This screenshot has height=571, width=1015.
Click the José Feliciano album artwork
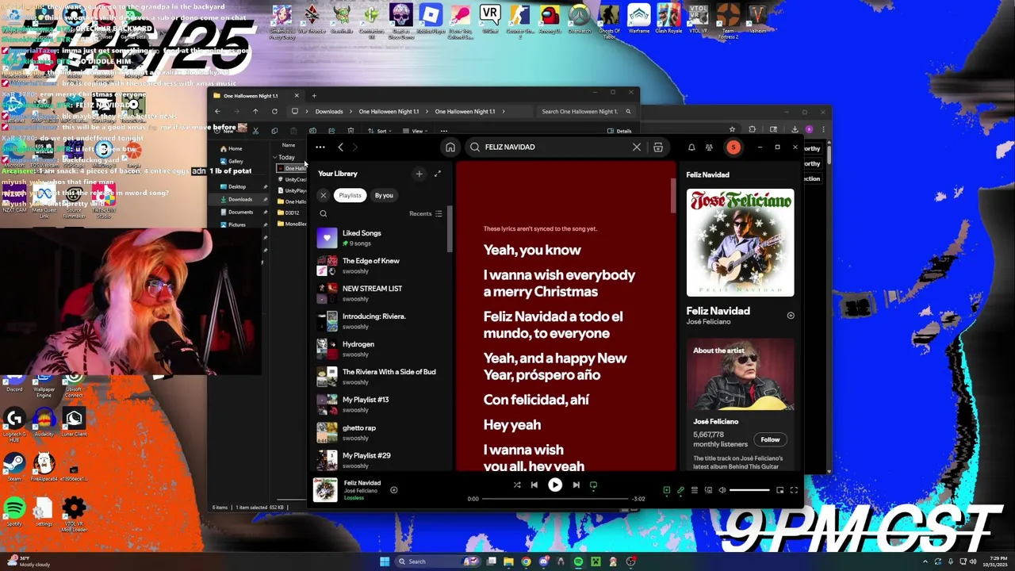point(740,243)
